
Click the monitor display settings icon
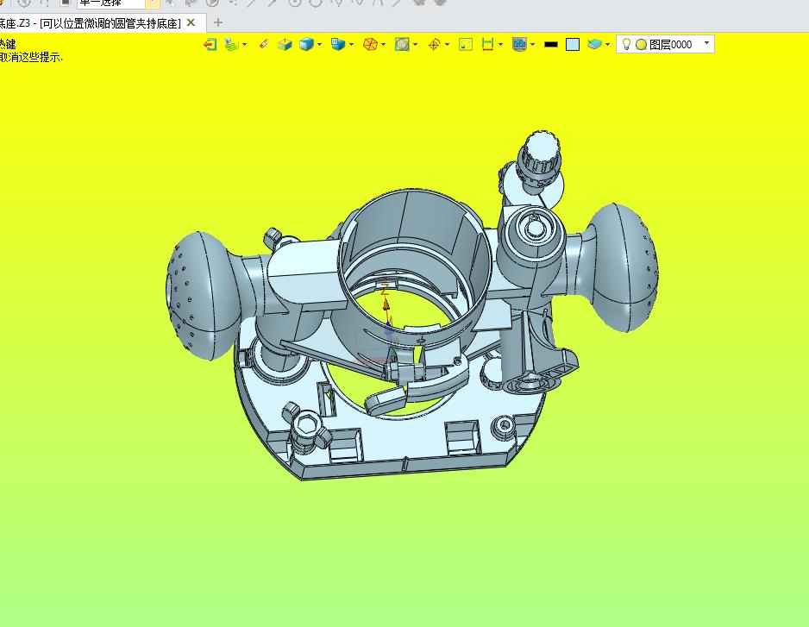point(519,44)
